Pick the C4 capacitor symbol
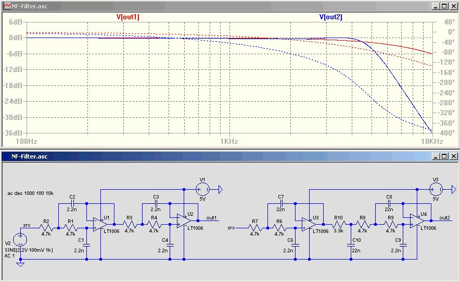The width and height of the screenshot is (460, 282). [x=170, y=246]
